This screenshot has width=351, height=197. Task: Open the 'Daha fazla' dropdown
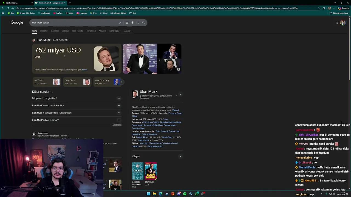click(x=115, y=31)
